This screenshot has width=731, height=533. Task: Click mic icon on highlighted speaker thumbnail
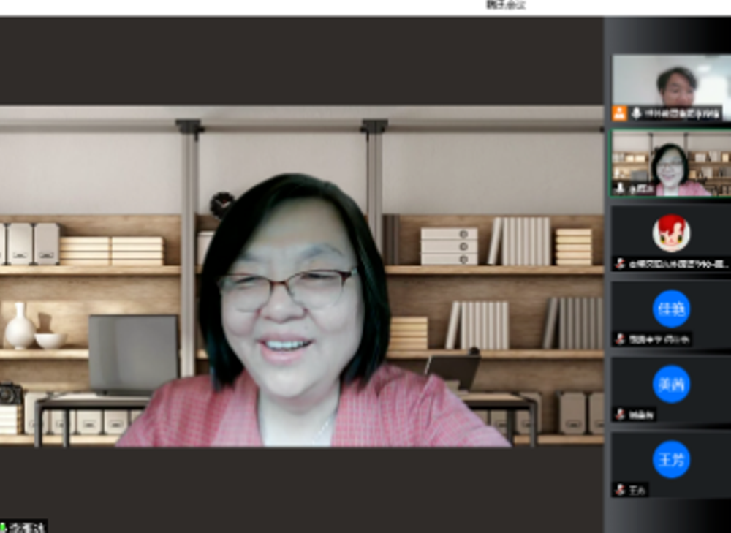620,189
